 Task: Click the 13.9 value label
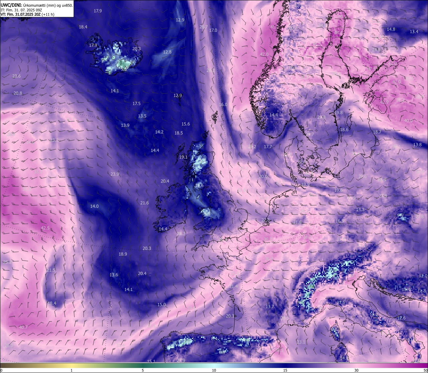click(x=125, y=125)
